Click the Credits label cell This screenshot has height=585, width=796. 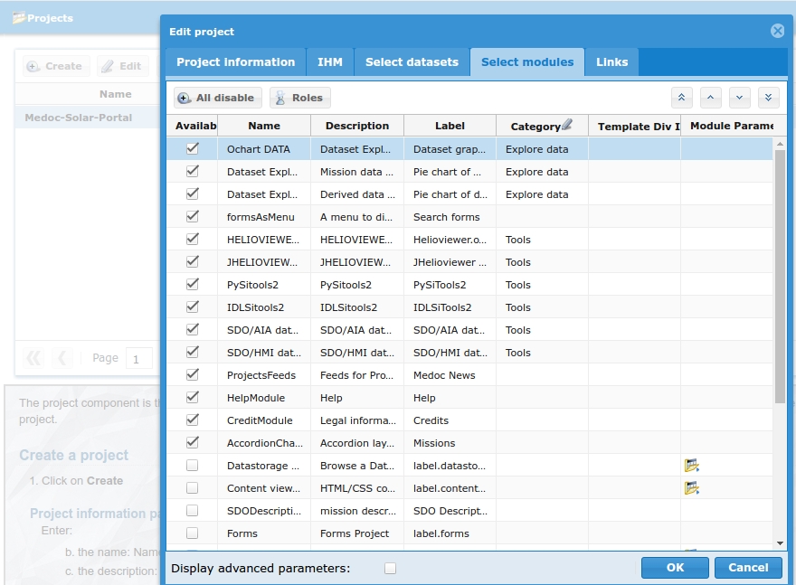pyautogui.click(x=450, y=420)
